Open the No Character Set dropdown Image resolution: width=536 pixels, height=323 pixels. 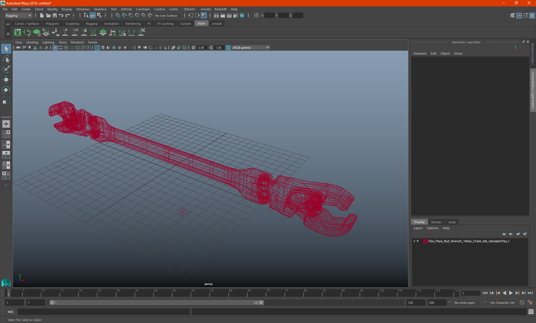coord(504,303)
